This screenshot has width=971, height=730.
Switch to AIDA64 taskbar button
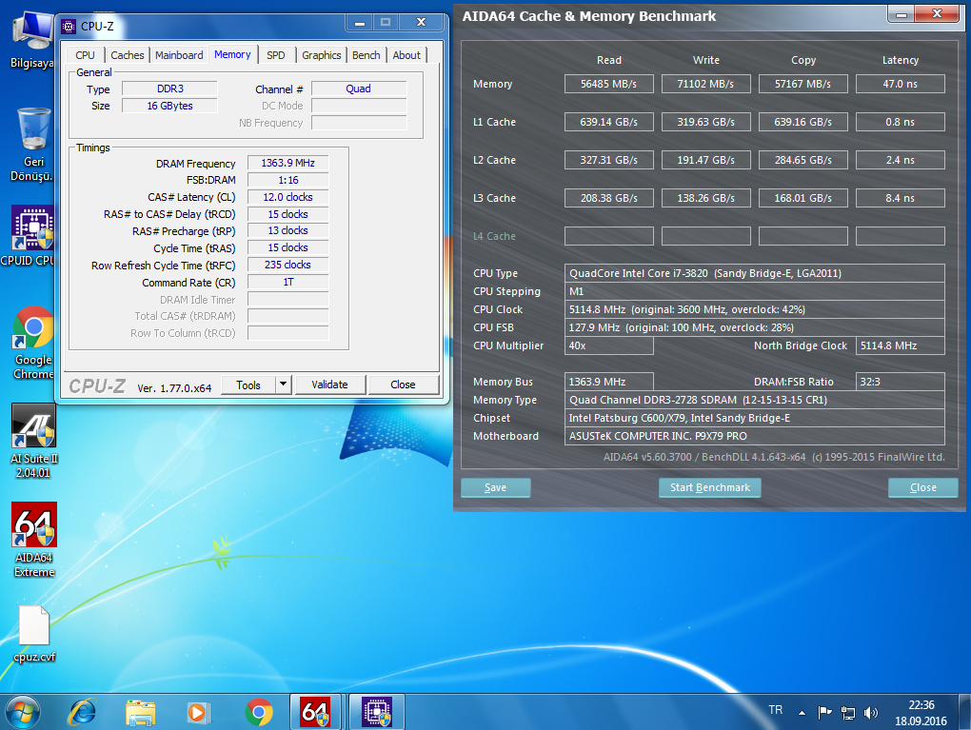(316, 712)
